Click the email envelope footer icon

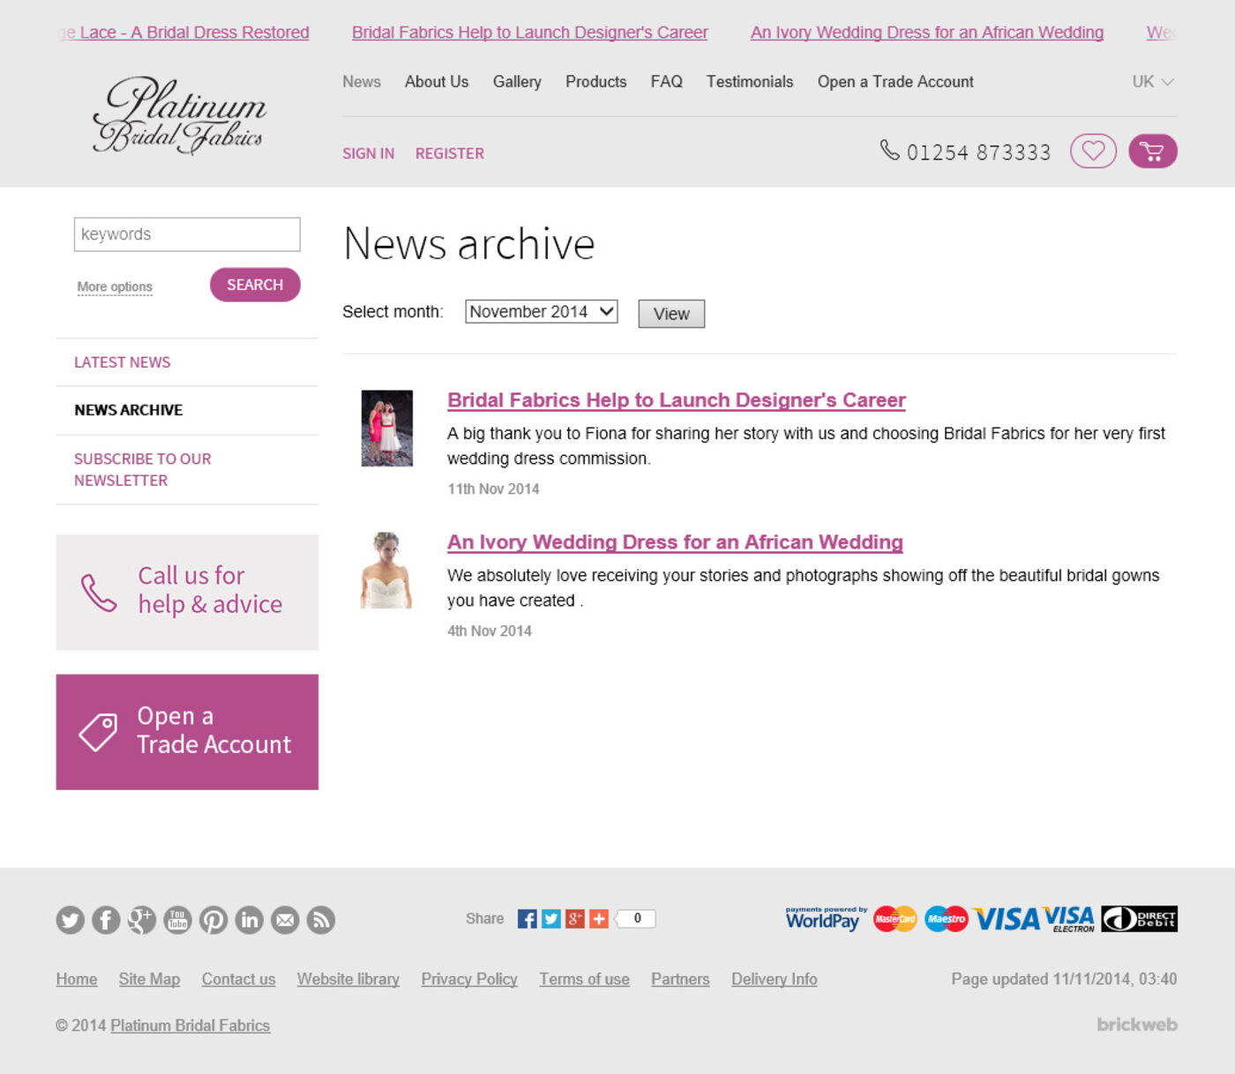[x=285, y=920]
